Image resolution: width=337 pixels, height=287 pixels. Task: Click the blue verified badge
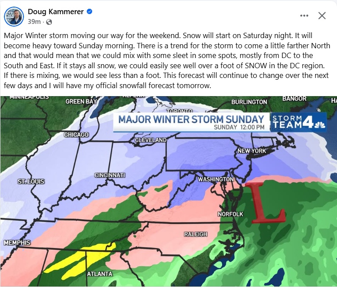(90, 12)
